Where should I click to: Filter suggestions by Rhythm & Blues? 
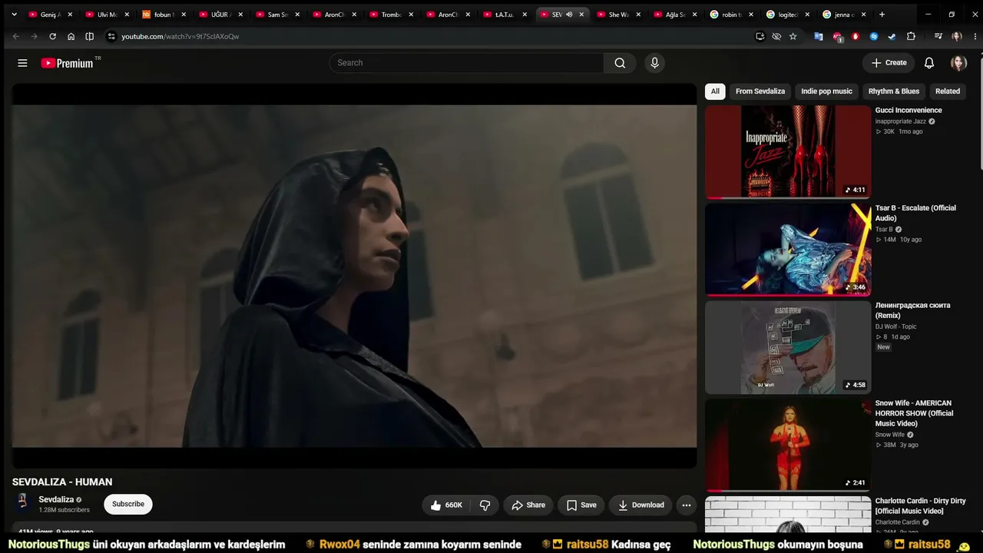[x=894, y=91]
